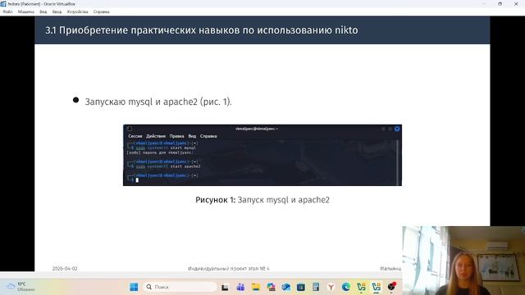Minimize the VirtualBox window
525x295 pixels.
point(484,3)
